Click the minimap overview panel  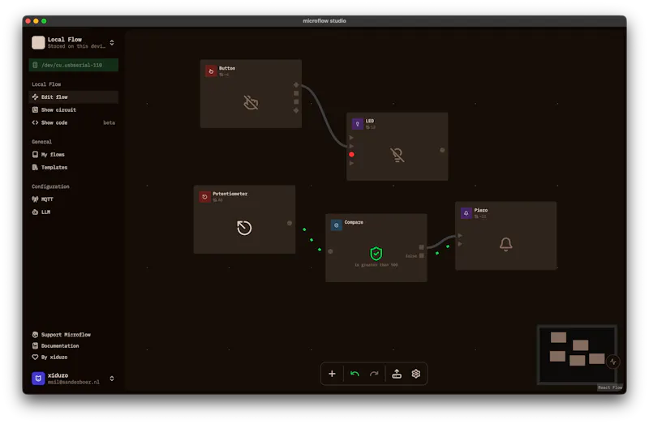(577, 355)
